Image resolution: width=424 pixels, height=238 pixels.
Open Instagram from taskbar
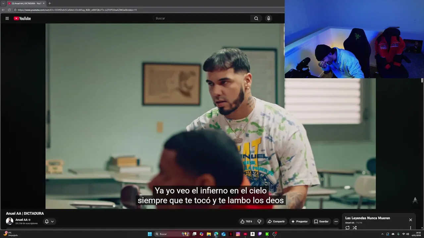(x=238, y=234)
